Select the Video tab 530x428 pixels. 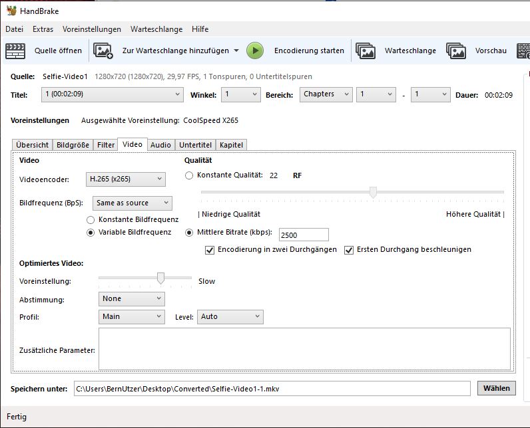(132, 144)
